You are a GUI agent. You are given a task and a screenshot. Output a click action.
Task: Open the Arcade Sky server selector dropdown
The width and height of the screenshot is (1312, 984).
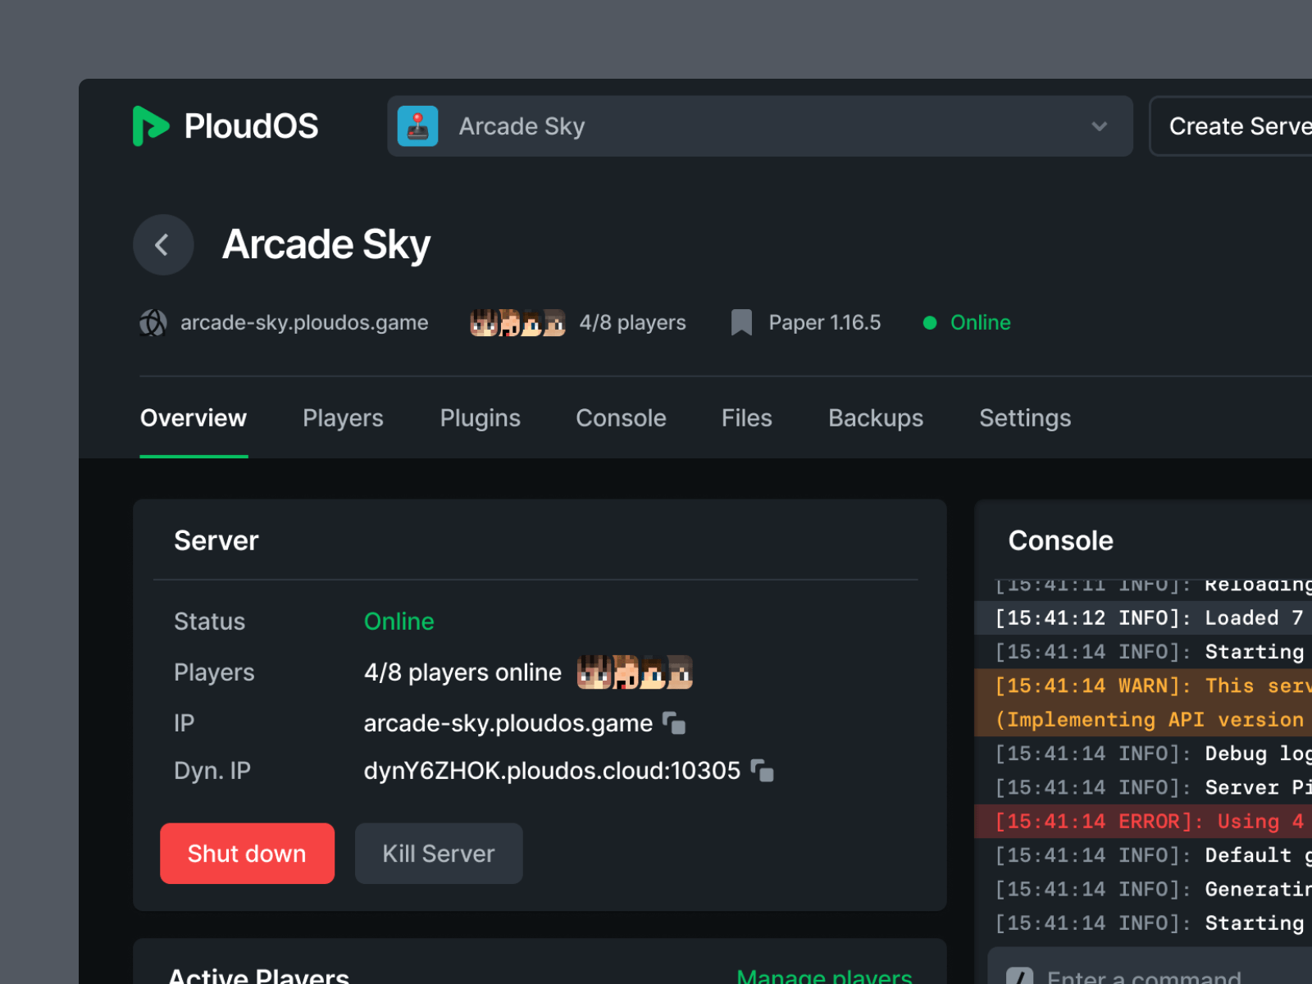[758, 126]
